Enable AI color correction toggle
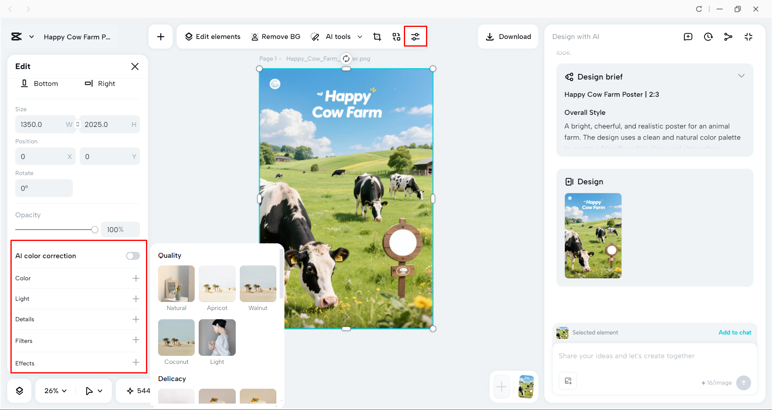772x410 pixels. coord(133,255)
